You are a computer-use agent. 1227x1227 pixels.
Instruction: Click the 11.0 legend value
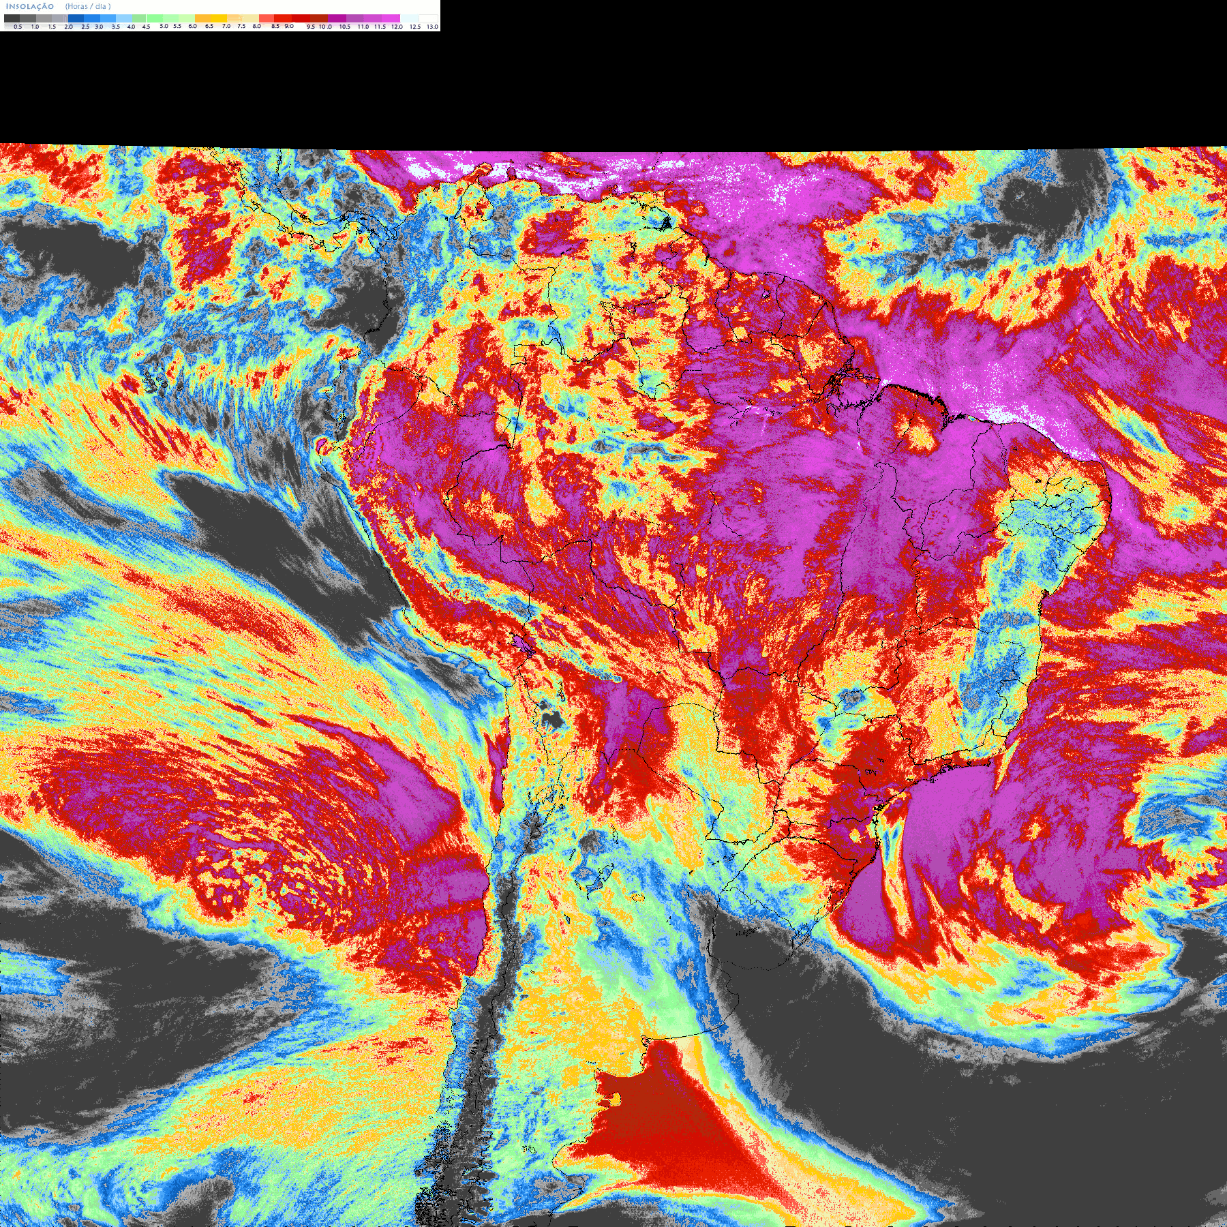363,27
